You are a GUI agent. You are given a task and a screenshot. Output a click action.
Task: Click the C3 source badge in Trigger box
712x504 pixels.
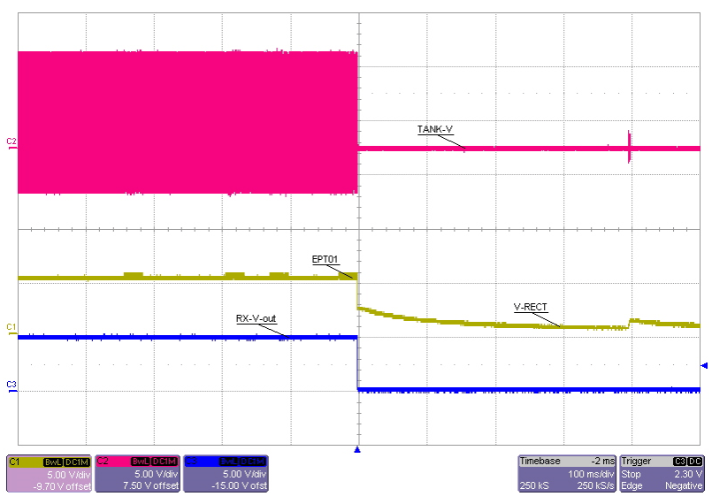click(679, 462)
